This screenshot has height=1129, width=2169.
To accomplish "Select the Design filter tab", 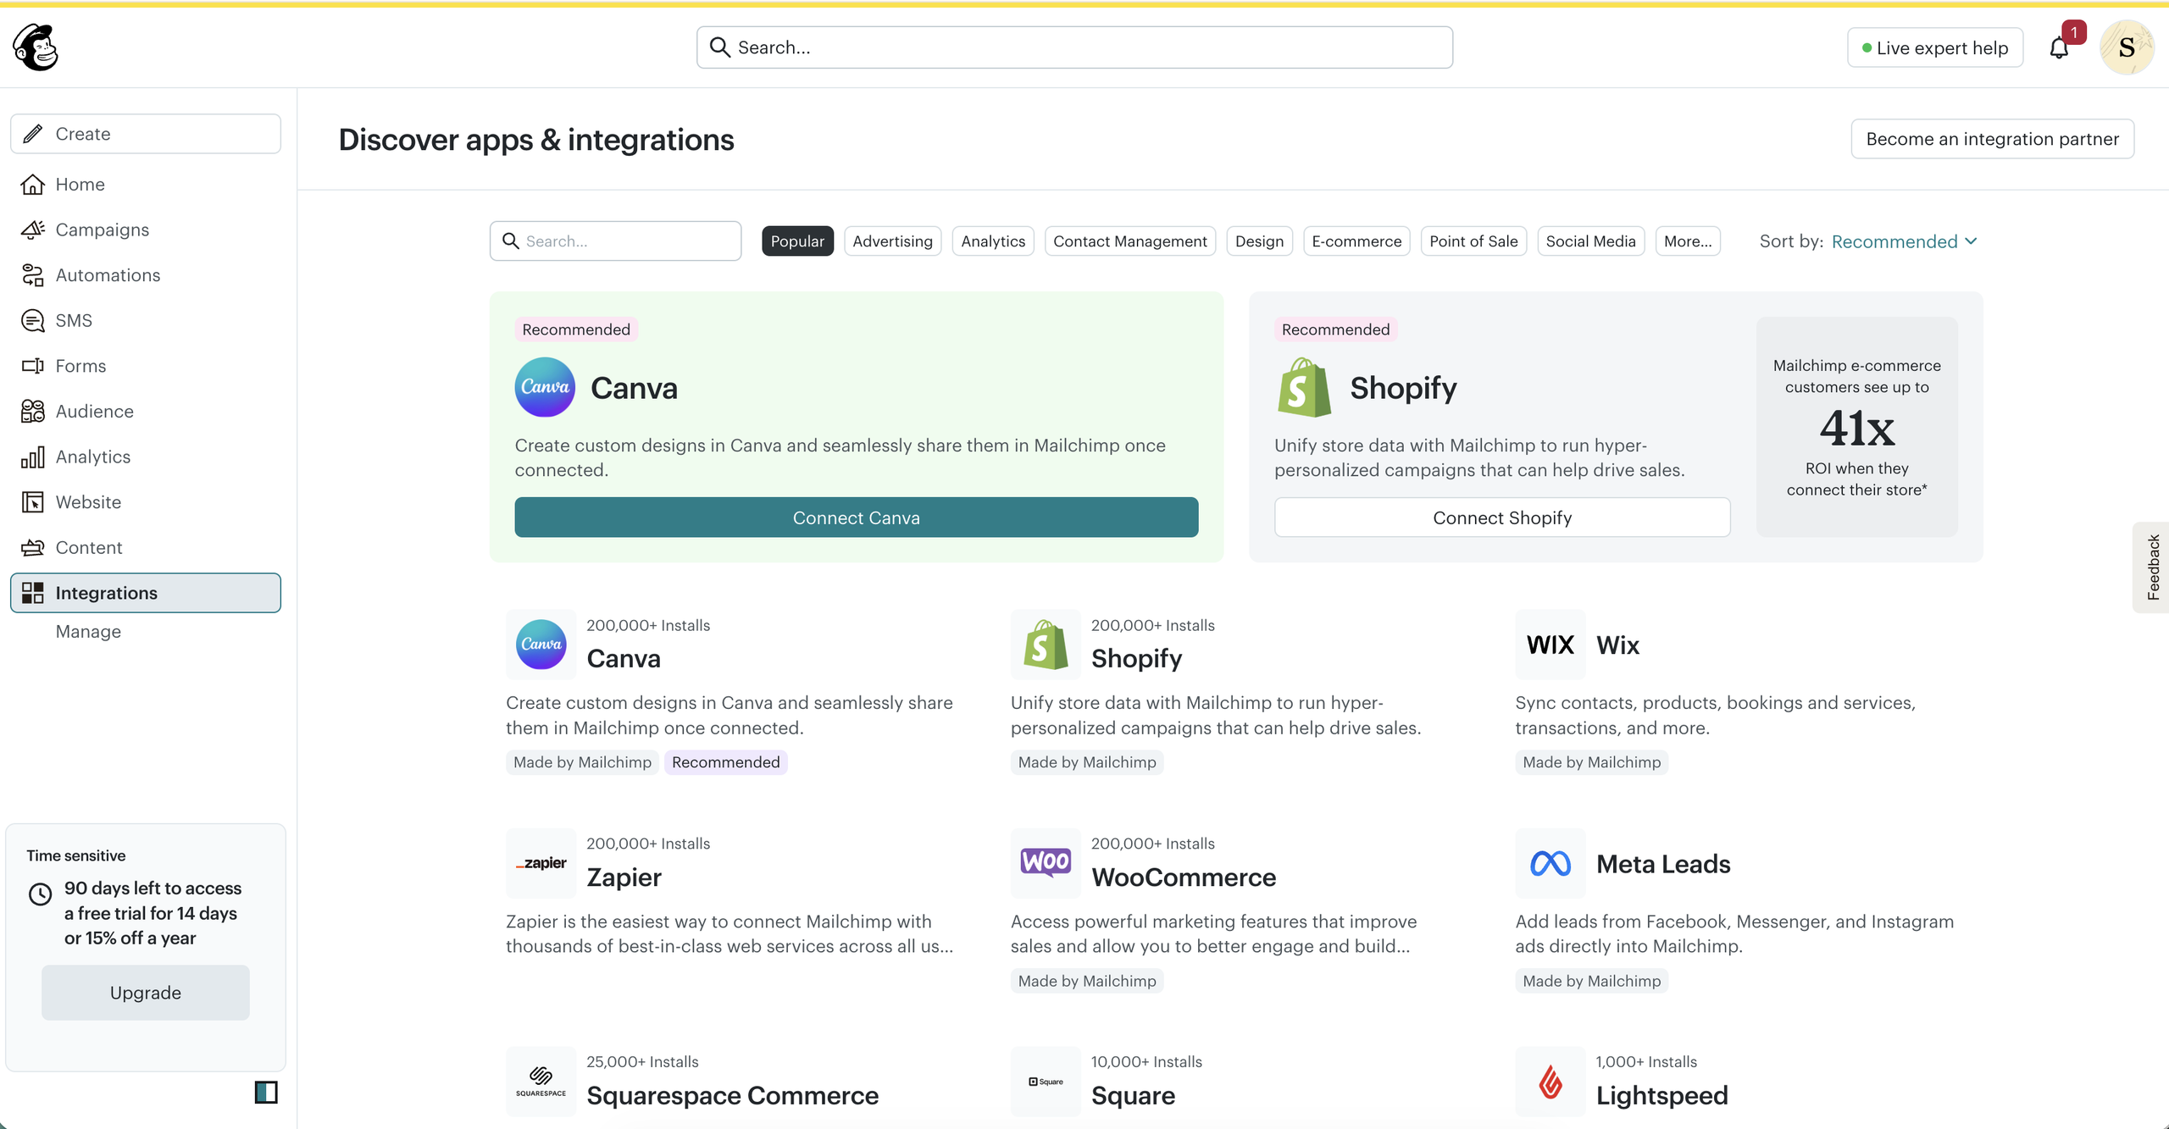I will (1259, 241).
